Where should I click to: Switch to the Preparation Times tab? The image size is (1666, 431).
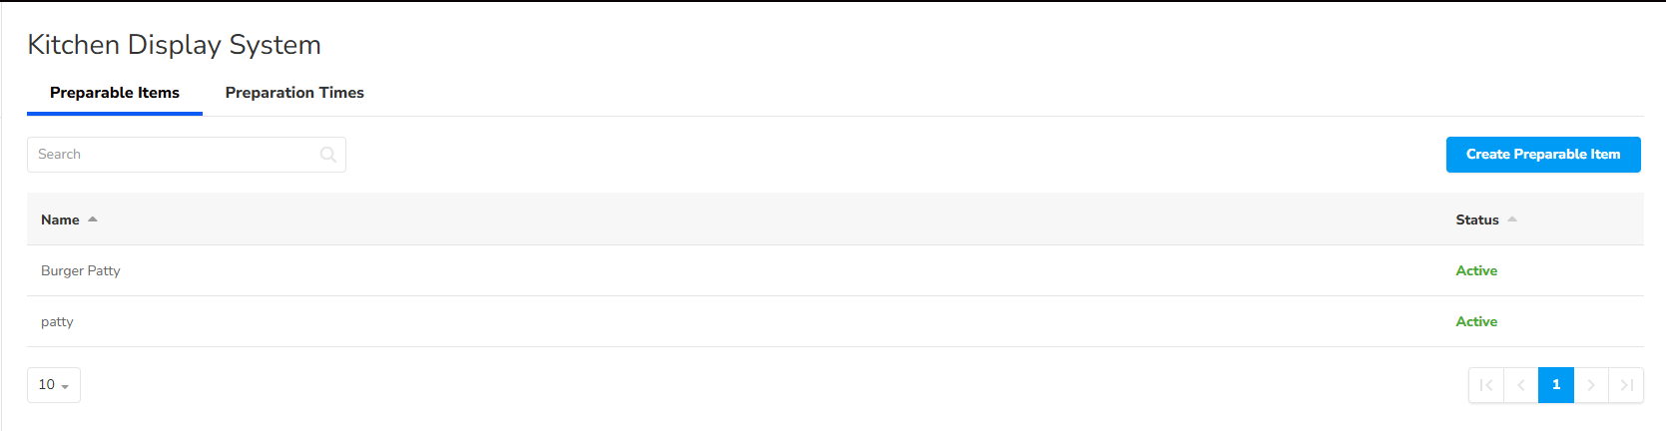pyautogui.click(x=294, y=93)
